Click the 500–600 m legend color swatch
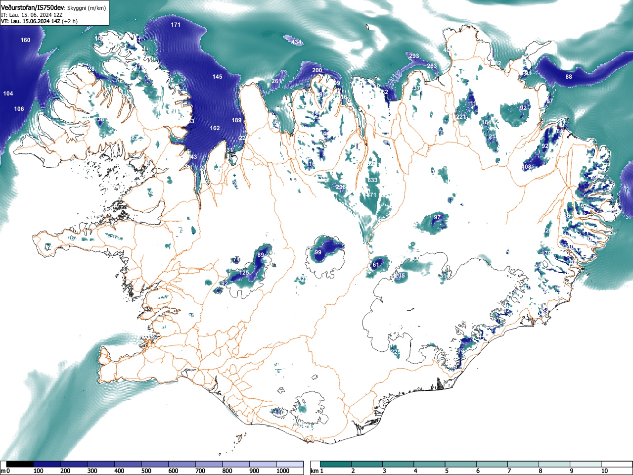 pos(155,464)
